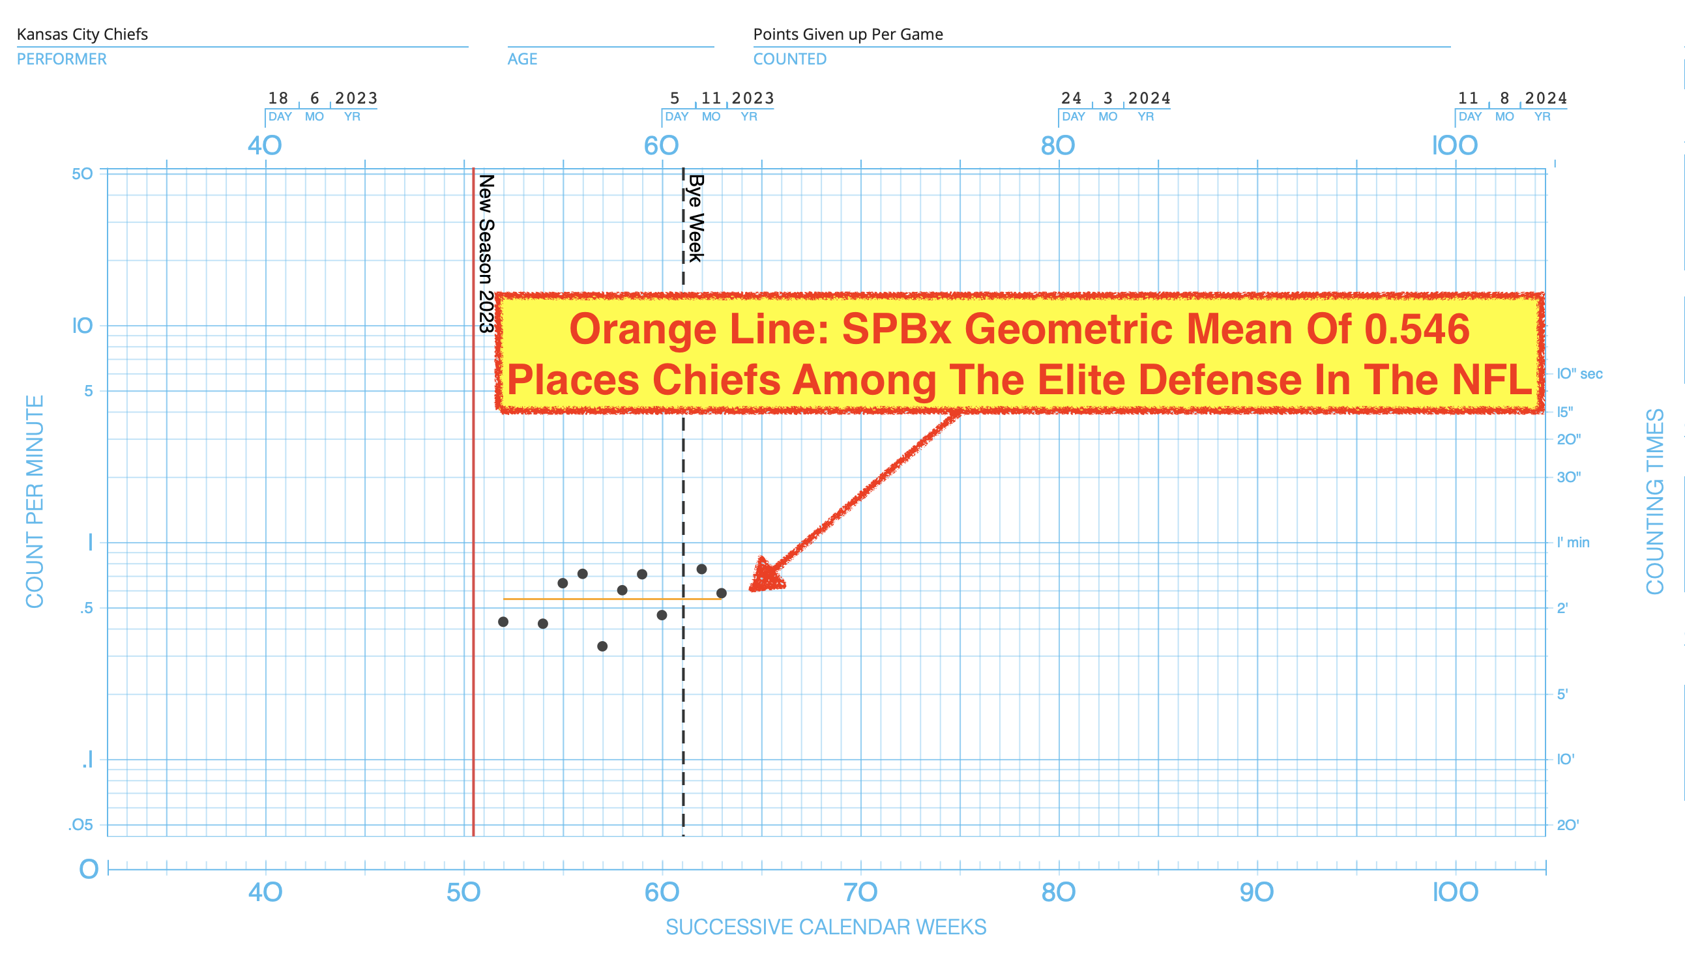Viewport: 1685px width, 963px height.
Task: Click the .1 label on left count axis
Action: point(87,760)
